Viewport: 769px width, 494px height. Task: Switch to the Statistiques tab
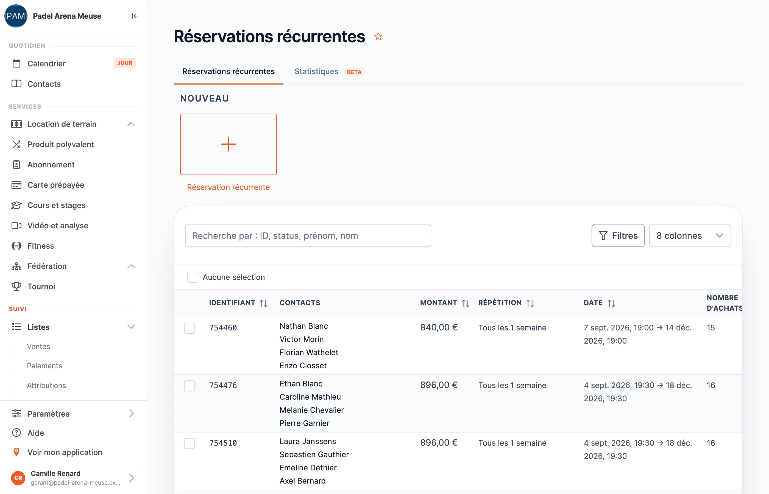click(x=329, y=72)
